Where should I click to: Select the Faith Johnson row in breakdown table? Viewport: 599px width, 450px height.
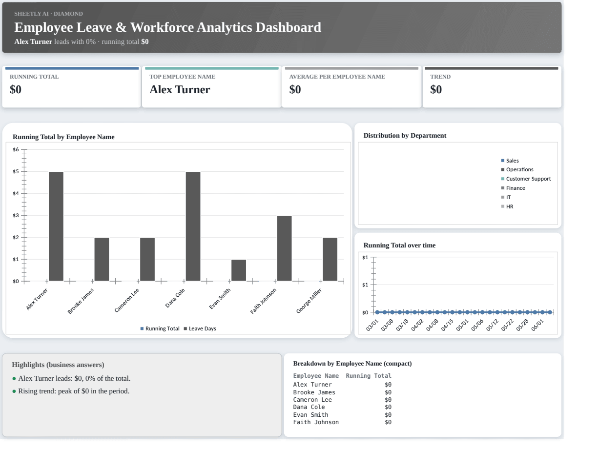[342, 422]
